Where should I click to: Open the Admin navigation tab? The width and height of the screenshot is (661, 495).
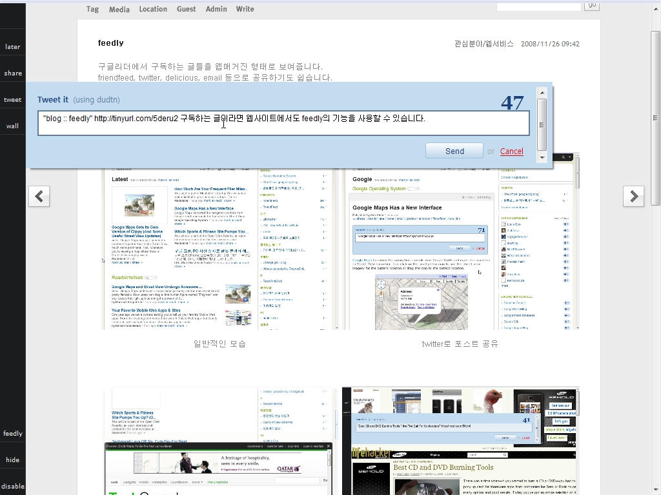pyautogui.click(x=216, y=9)
